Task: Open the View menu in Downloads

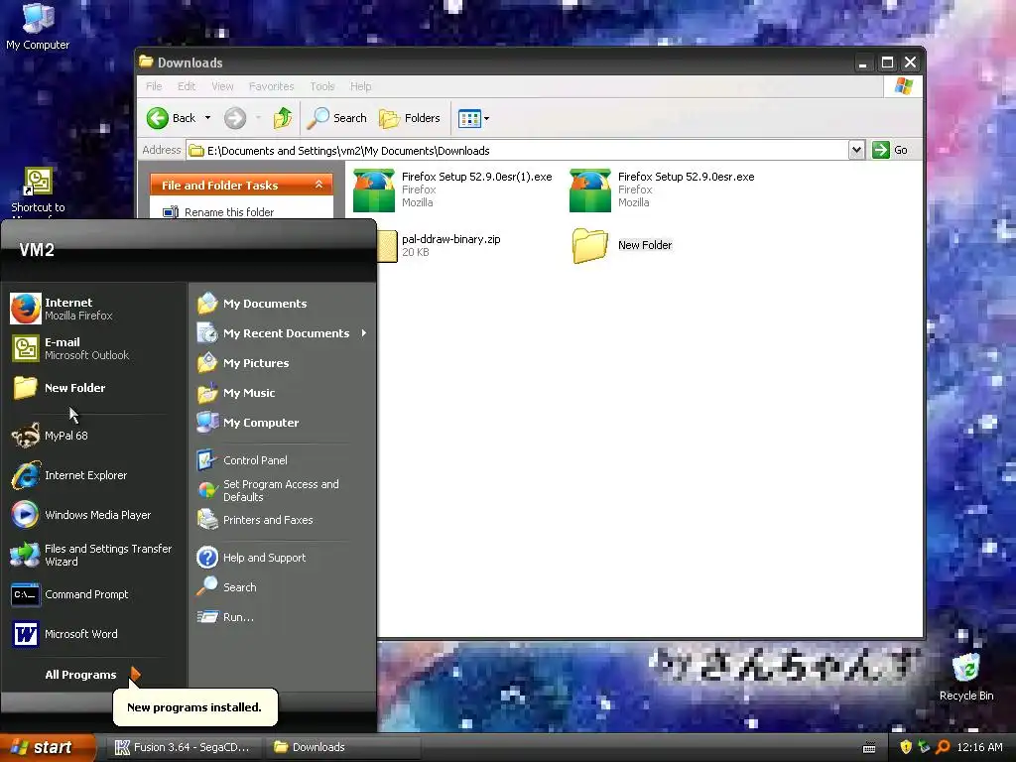Action: 222,86
